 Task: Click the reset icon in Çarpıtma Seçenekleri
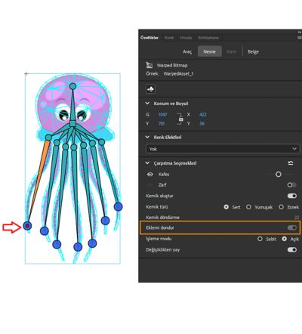pos(291,163)
